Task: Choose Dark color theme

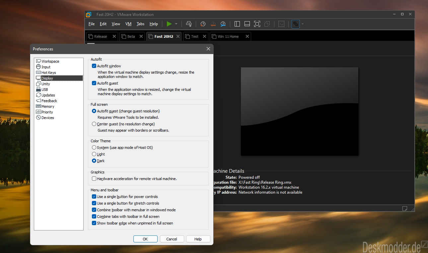Action: point(94,161)
